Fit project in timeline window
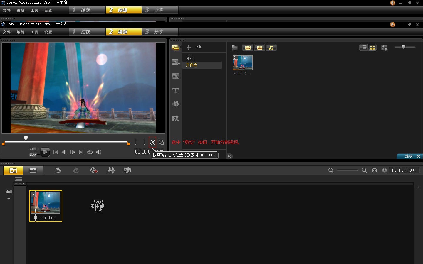 [x=374, y=170]
